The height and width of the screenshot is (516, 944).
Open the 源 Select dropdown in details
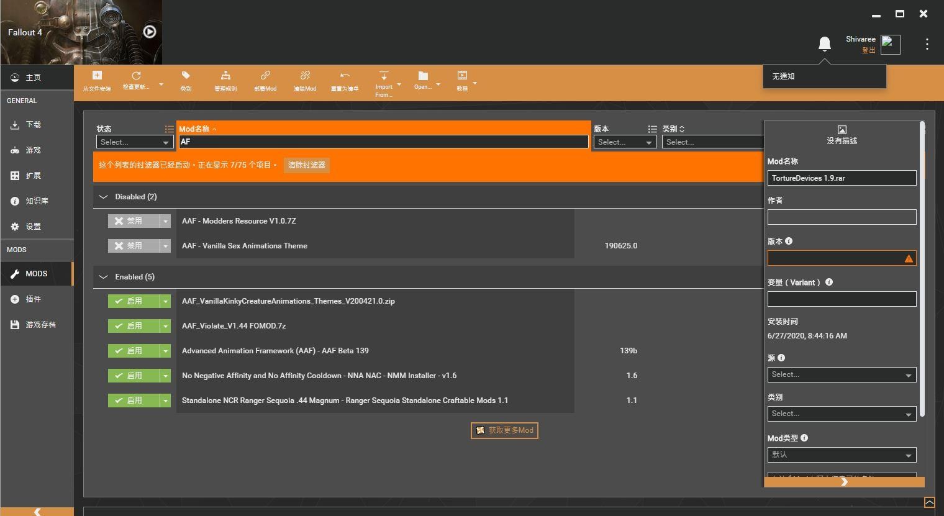pos(842,374)
